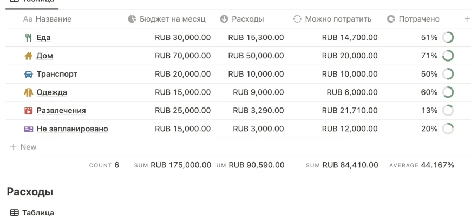The height and width of the screenshot is (216, 471).
Task: Click the film icon beside Развлечения
Action: point(29,111)
